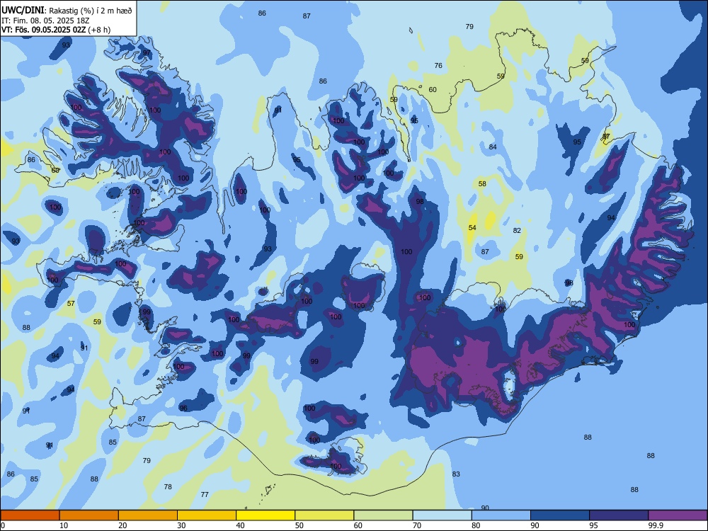Choose the 30–40 amber legend color band
The height and width of the screenshot is (531, 708).
point(207,515)
